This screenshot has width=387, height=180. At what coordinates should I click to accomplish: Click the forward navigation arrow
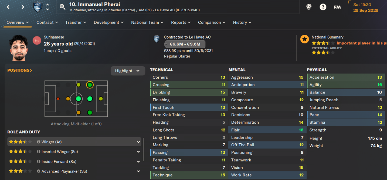coord(23,7)
